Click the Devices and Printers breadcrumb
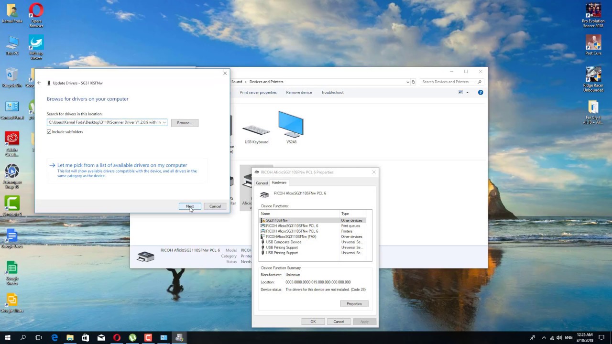612x344 pixels. click(266, 82)
